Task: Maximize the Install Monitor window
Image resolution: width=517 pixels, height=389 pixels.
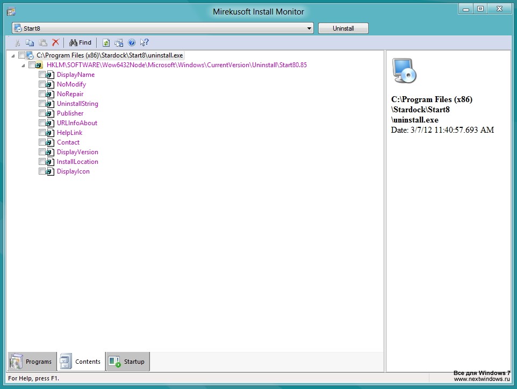Action: point(480,9)
